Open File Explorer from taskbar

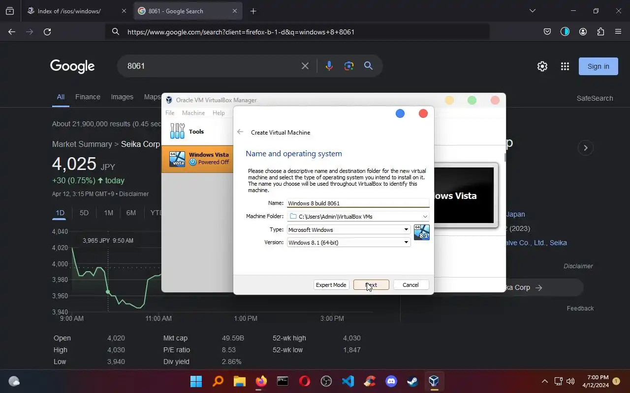(239, 381)
